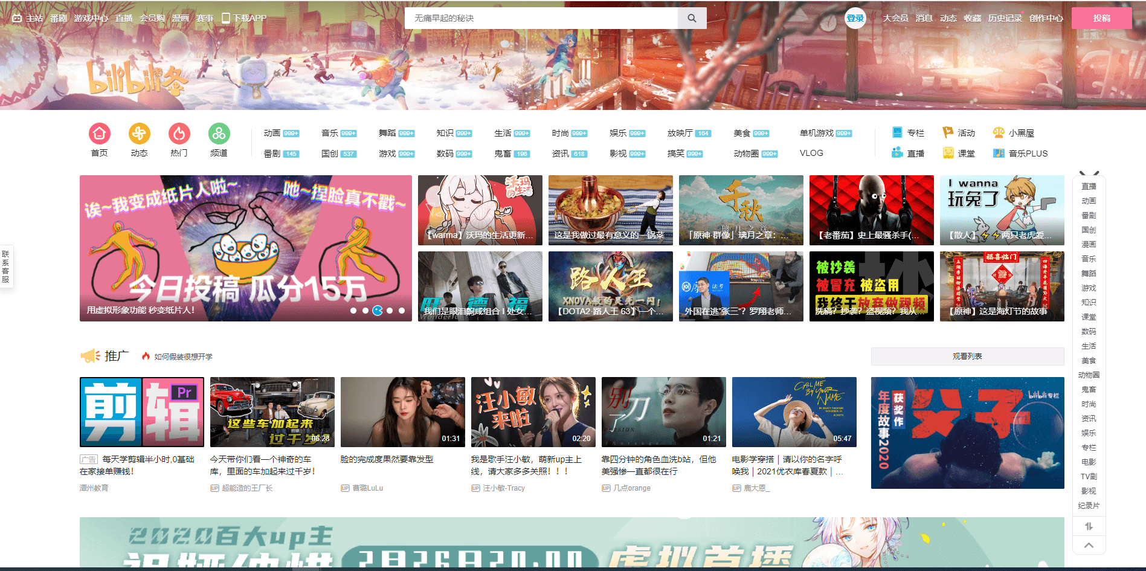Open 动态 in the top right bar
The width and height of the screenshot is (1146, 571).
(x=948, y=18)
